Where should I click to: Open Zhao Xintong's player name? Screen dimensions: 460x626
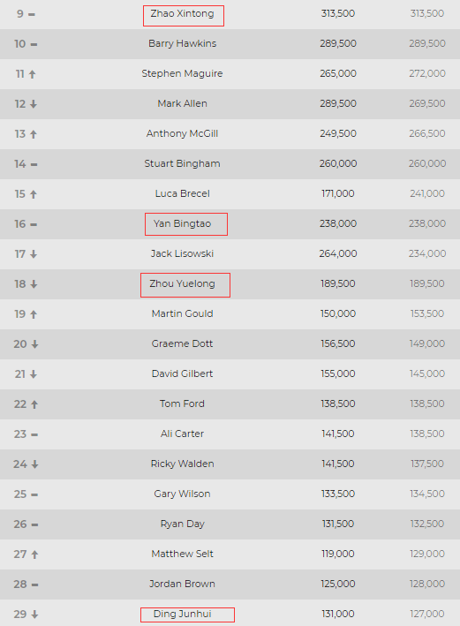pos(182,13)
